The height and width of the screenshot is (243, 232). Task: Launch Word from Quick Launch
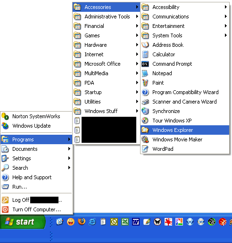click(136, 222)
